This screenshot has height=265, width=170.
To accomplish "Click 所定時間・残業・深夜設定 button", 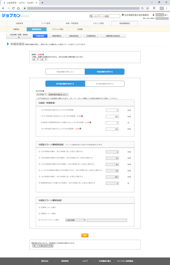I will tap(19, 36).
